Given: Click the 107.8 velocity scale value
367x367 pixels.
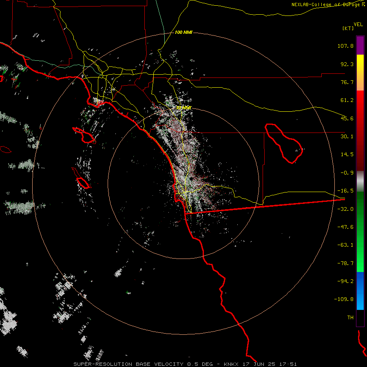Looking at the screenshot, I should pyautogui.click(x=345, y=46).
